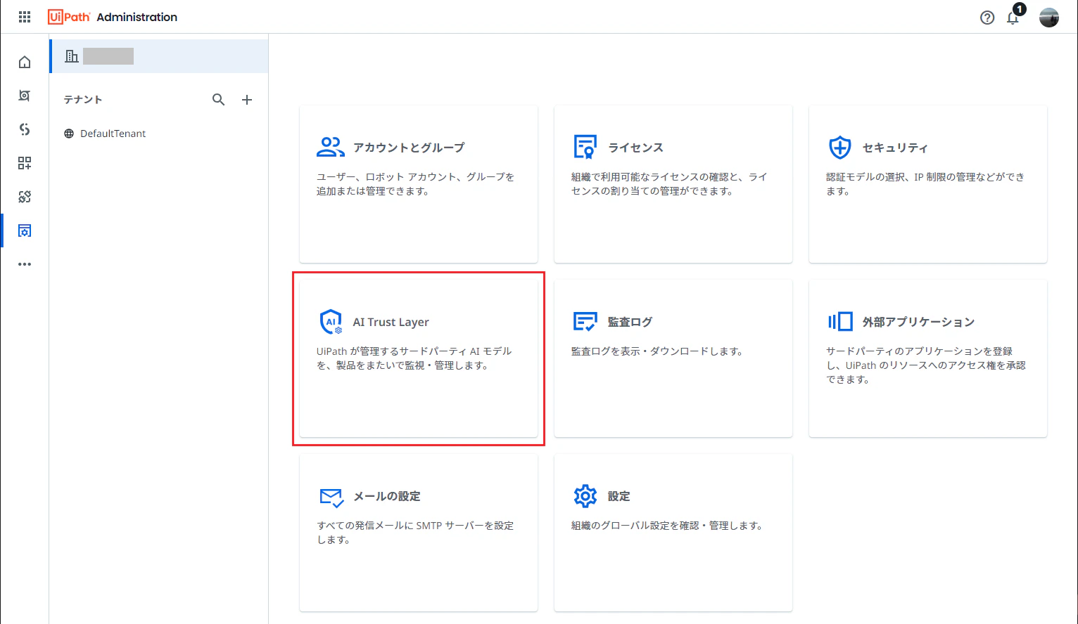Click the description '監査ログを表示・ダウンロードします。'

pos(657,351)
